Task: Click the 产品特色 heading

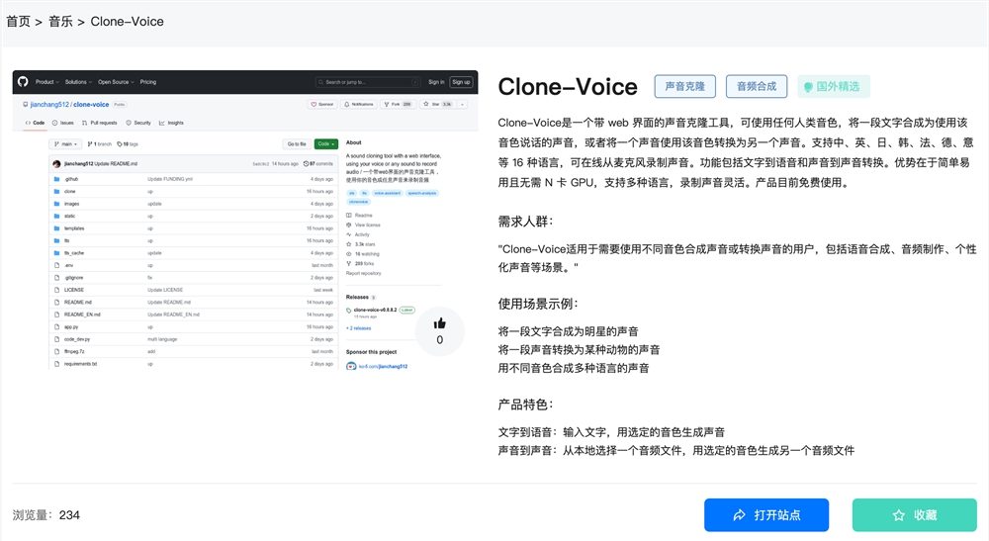Action: click(525, 405)
